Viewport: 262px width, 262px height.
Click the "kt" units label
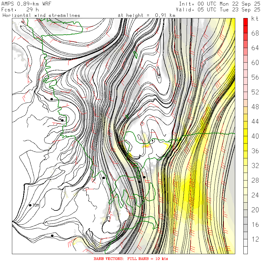pyautogui.click(x=255, y=19)
